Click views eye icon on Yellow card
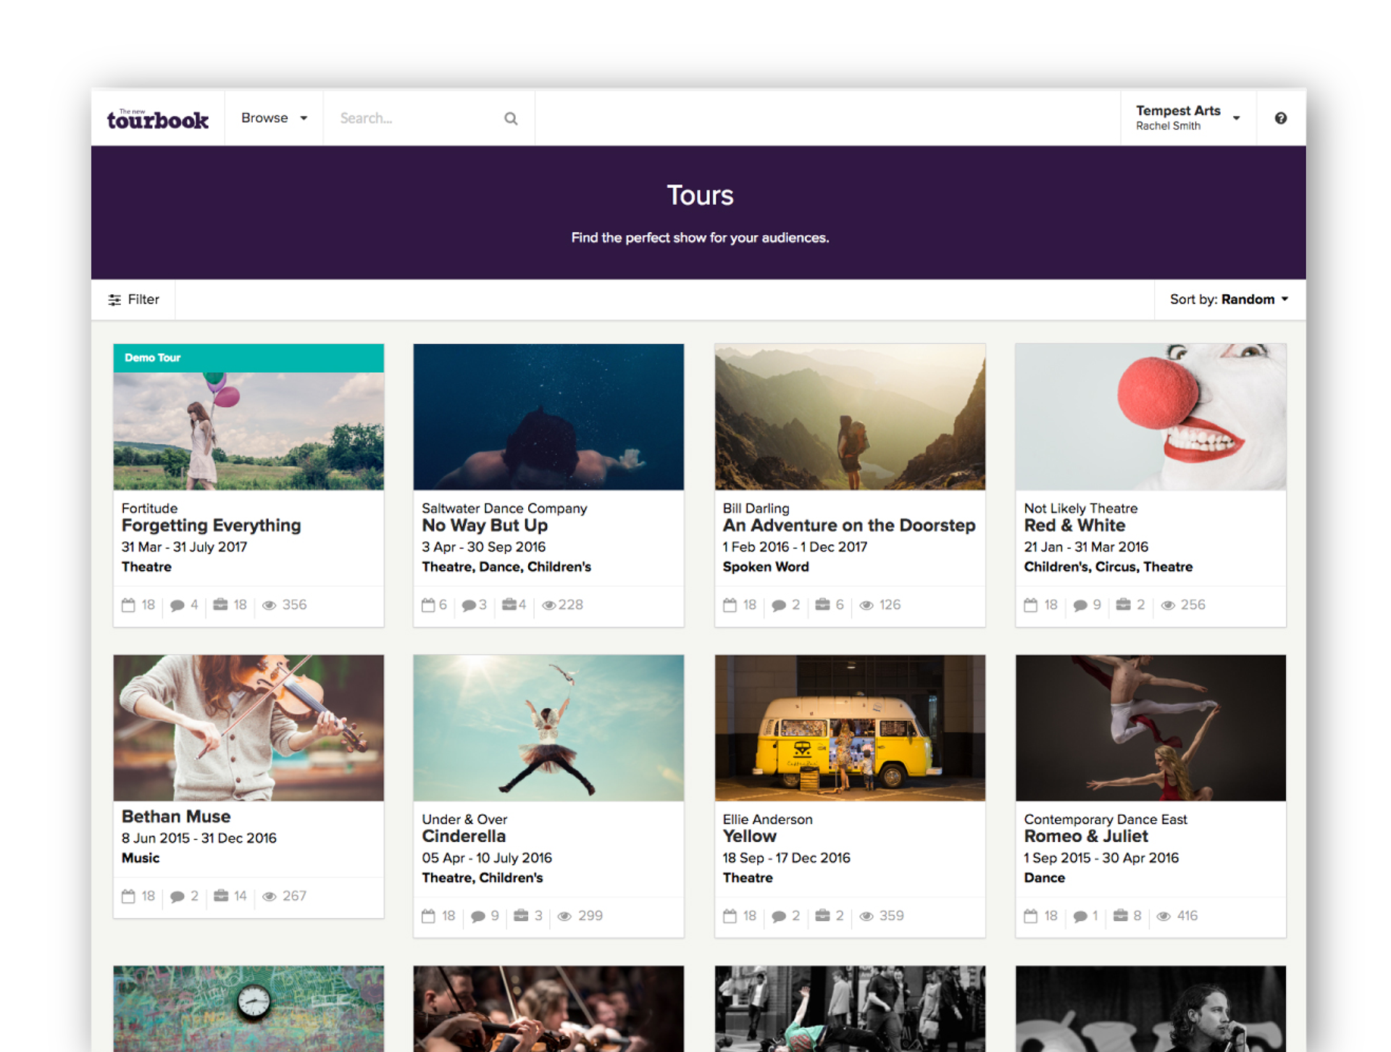The height and width of the screenshot is (1052, 1391). point(866,917)
